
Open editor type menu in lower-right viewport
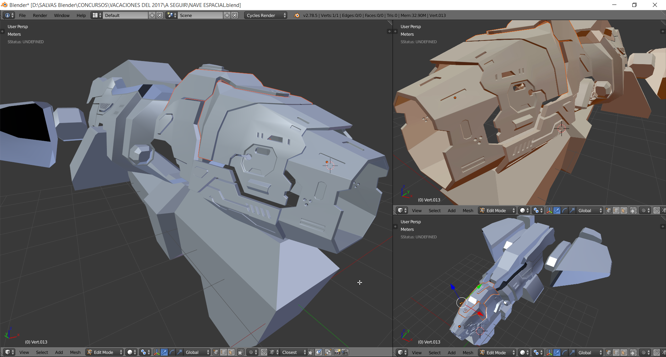click(402, 352)
